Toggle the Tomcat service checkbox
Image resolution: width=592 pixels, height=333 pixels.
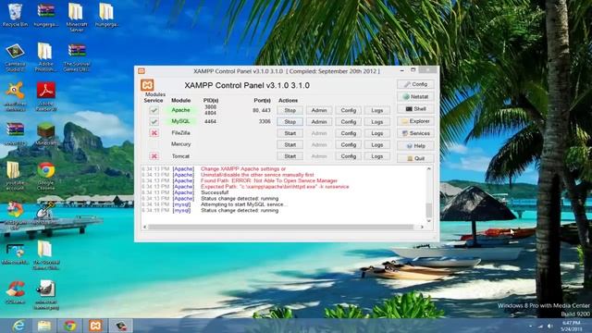pos(154,156)
